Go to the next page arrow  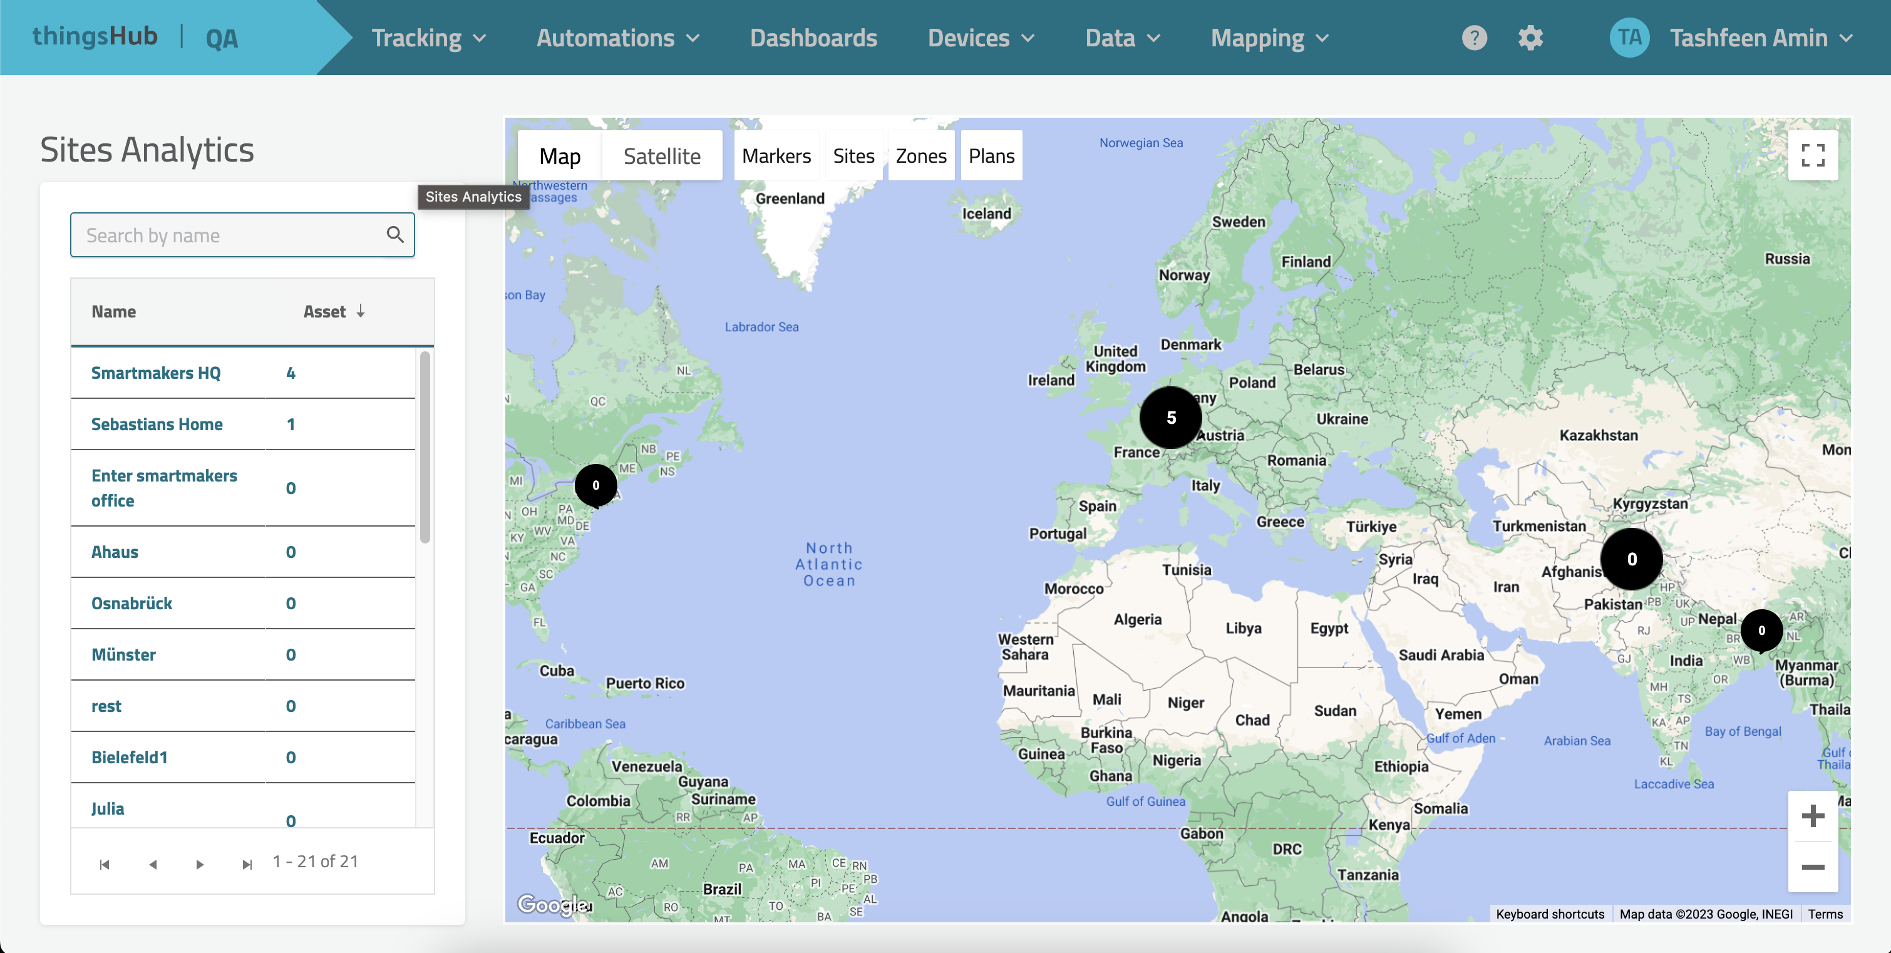point(200,864)
